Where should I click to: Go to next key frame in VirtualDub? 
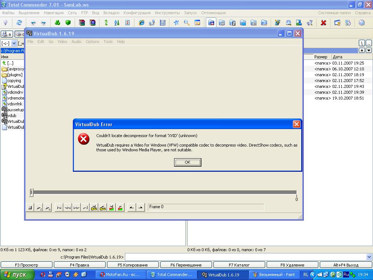point(103,207)
